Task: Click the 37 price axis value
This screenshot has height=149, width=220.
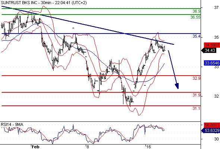Action: point(216,7)
